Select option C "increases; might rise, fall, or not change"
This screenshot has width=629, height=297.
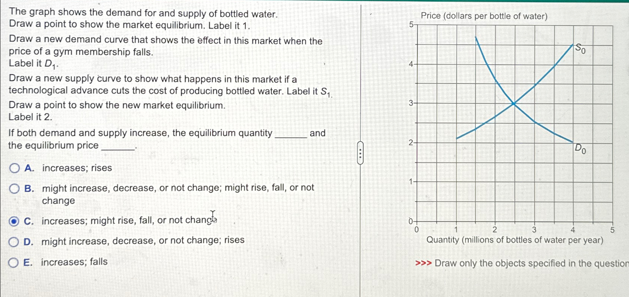[14, 222]
